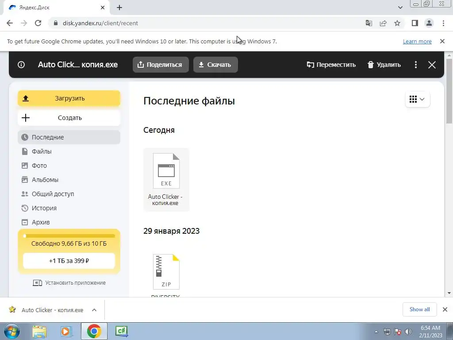The image size is (453, 340).
Task: Click the share page icon in address bar
Action: 383,23
